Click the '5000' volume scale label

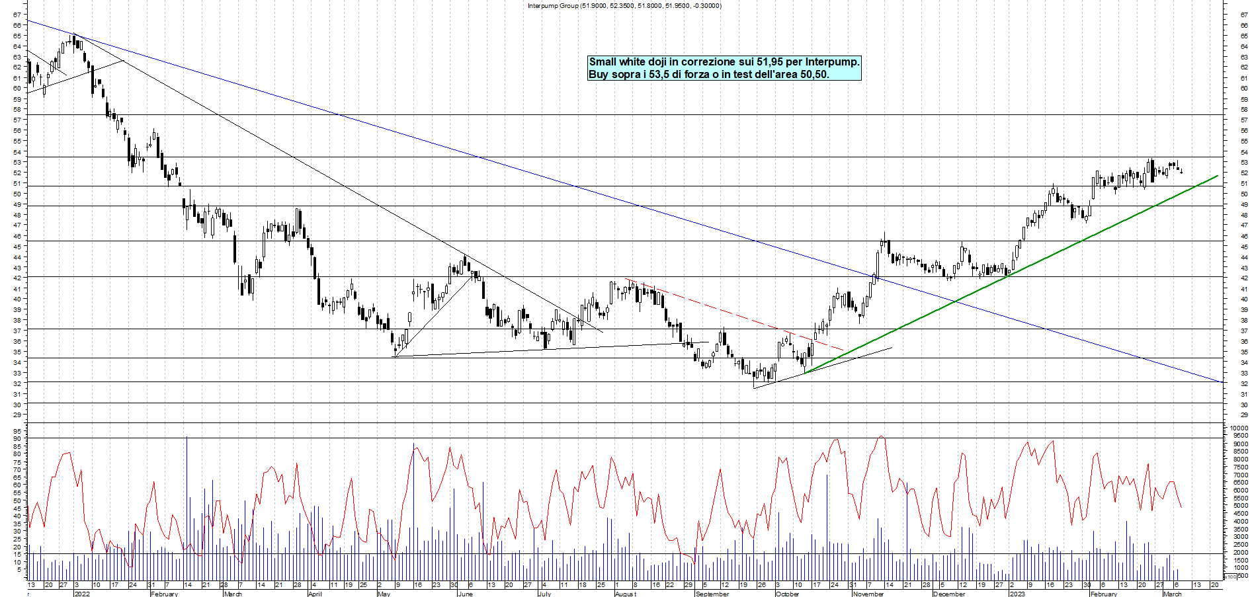[x=1241, y=506]
